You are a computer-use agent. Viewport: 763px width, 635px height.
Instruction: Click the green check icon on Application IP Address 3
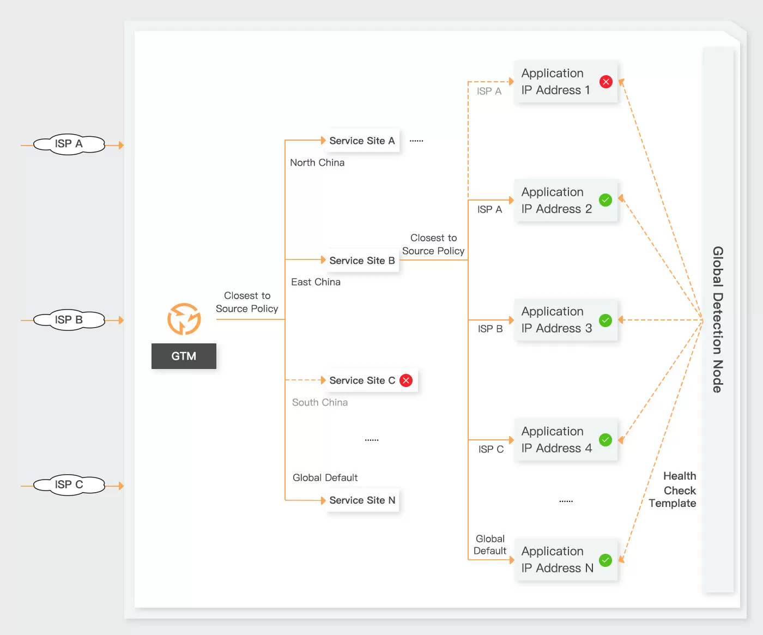605,320
